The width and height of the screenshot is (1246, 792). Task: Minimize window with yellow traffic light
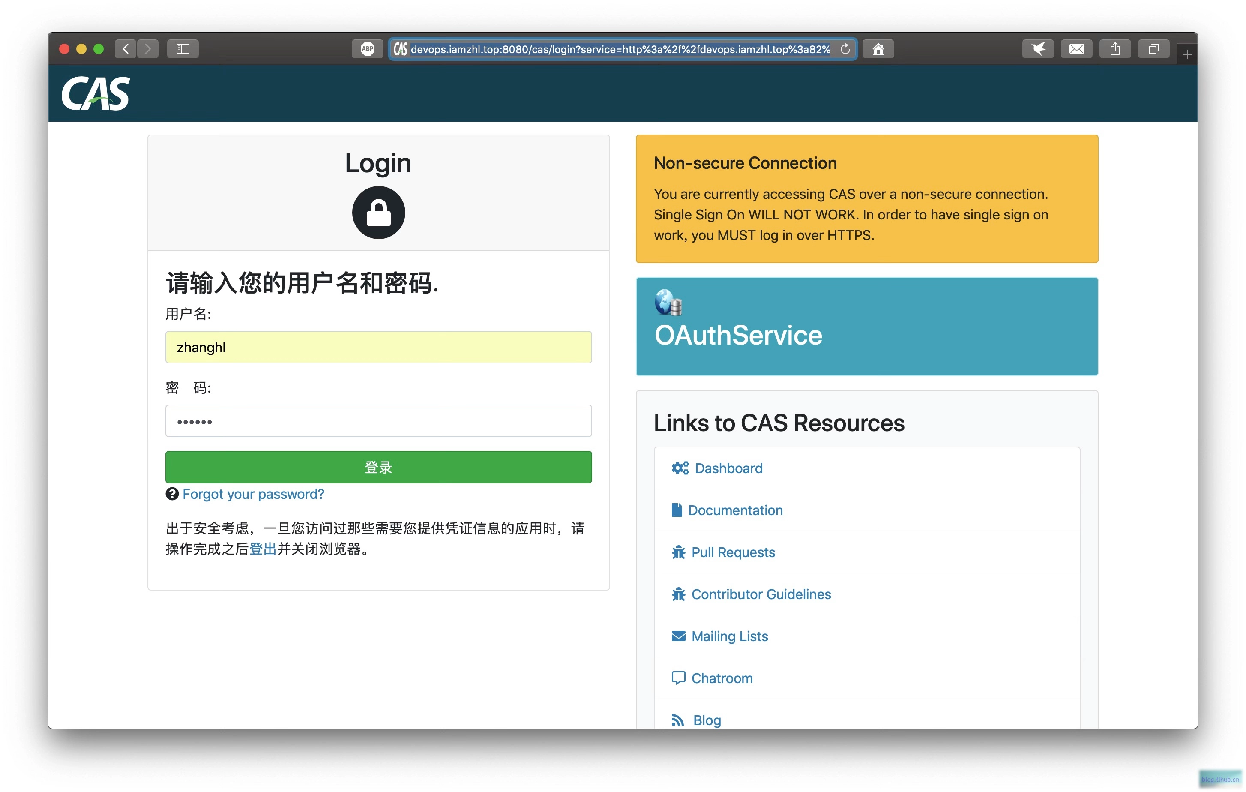(81, 49)
